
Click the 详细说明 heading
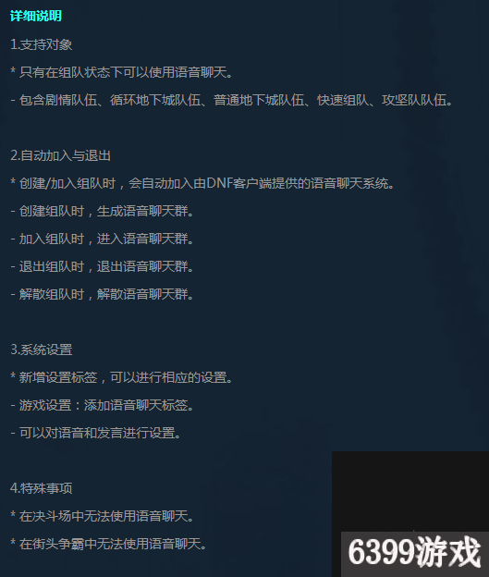[x=36, y=17]
